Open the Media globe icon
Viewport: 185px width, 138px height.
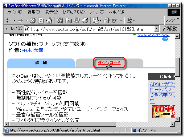pyautogui.click(x=77, y=20)
